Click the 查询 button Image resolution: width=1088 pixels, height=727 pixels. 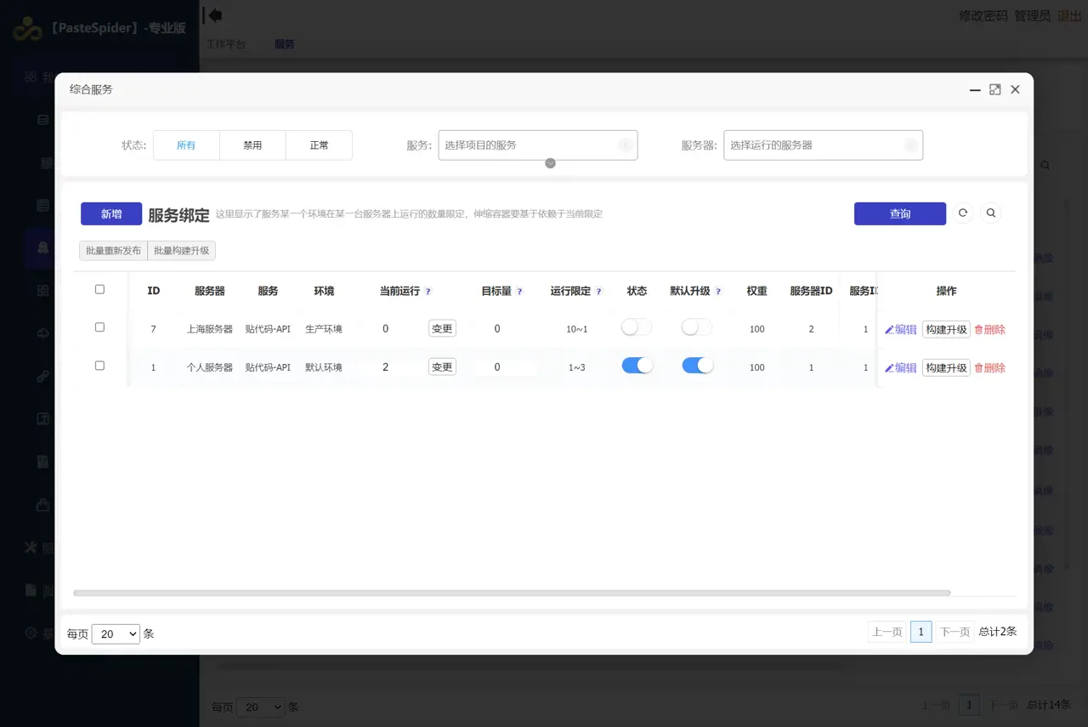900,214
